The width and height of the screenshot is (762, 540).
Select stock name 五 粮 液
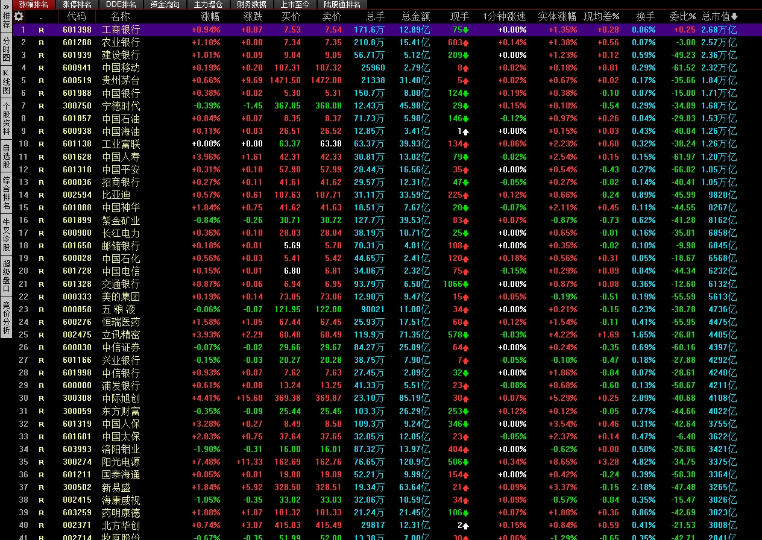click(119, 309)
